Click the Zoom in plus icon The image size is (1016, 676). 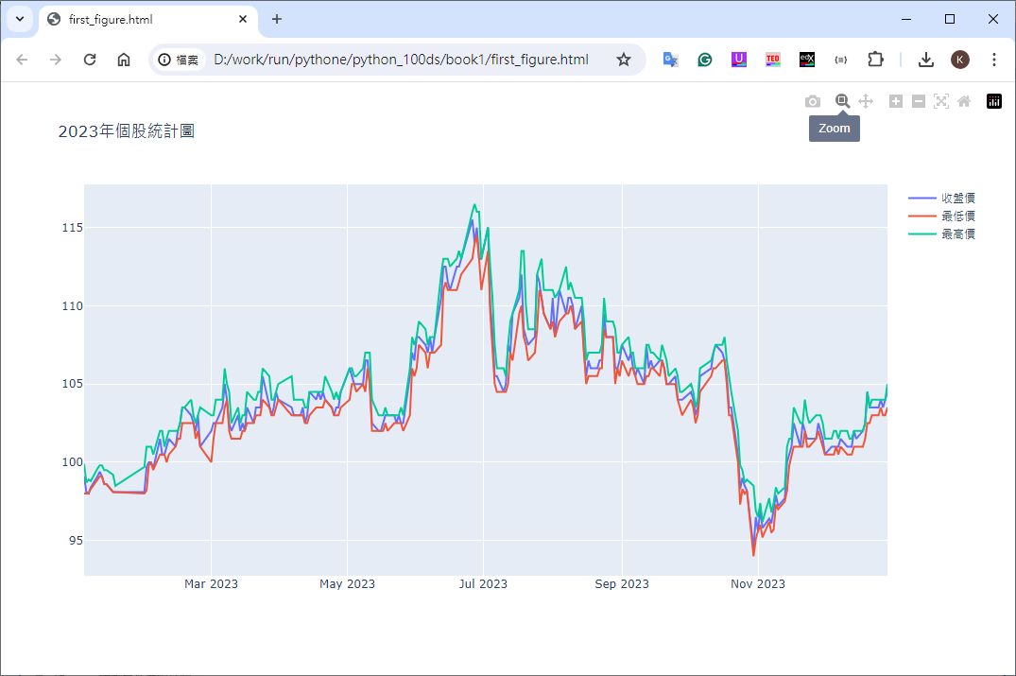pos(896,101)
